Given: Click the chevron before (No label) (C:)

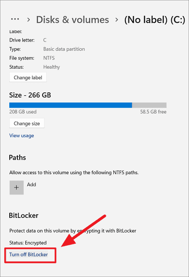Looking at the screenshot, I should coord(116,20).
